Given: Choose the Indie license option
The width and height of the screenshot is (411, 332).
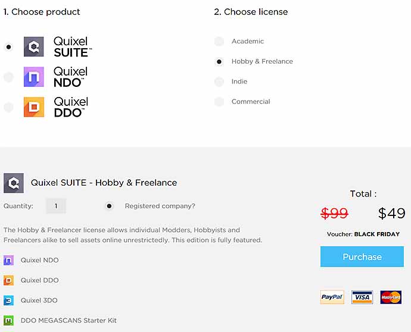Looking at the screenshot, I should [219, 82].
